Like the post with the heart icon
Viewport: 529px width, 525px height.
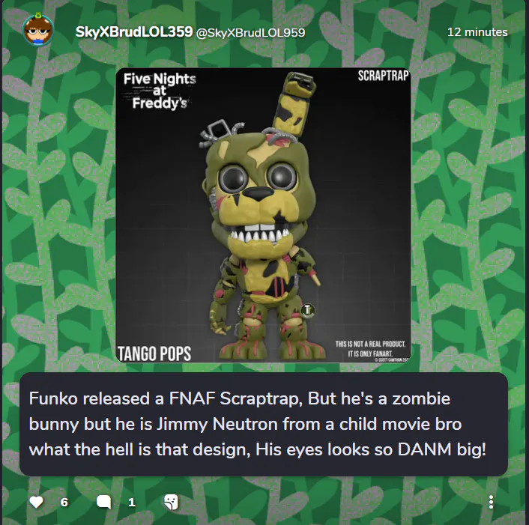click(36, 502)
